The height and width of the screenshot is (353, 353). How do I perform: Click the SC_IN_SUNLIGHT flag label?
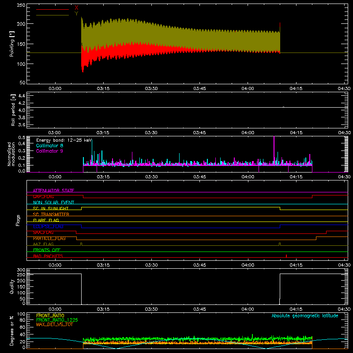(51, 208)
